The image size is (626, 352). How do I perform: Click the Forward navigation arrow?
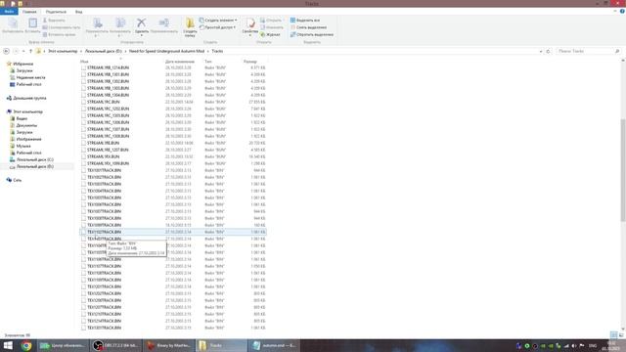pyautogui.click(x=16, y=51)
